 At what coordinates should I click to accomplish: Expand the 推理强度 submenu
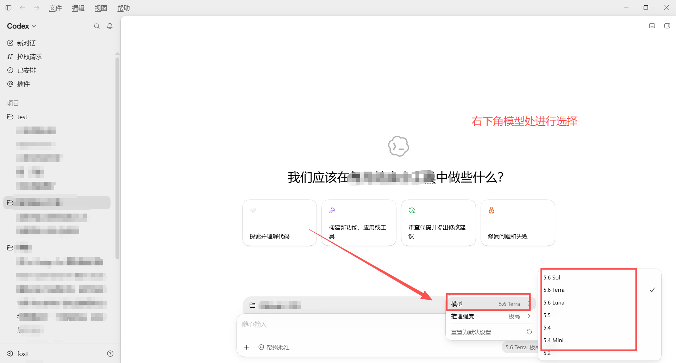tap(491, 316)
